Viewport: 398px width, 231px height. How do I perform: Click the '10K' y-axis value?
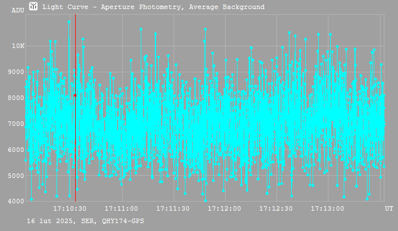click(x=18, y=46)
